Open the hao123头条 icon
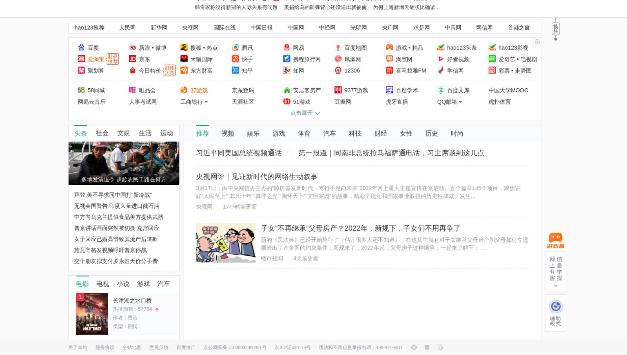 [441, 48]
